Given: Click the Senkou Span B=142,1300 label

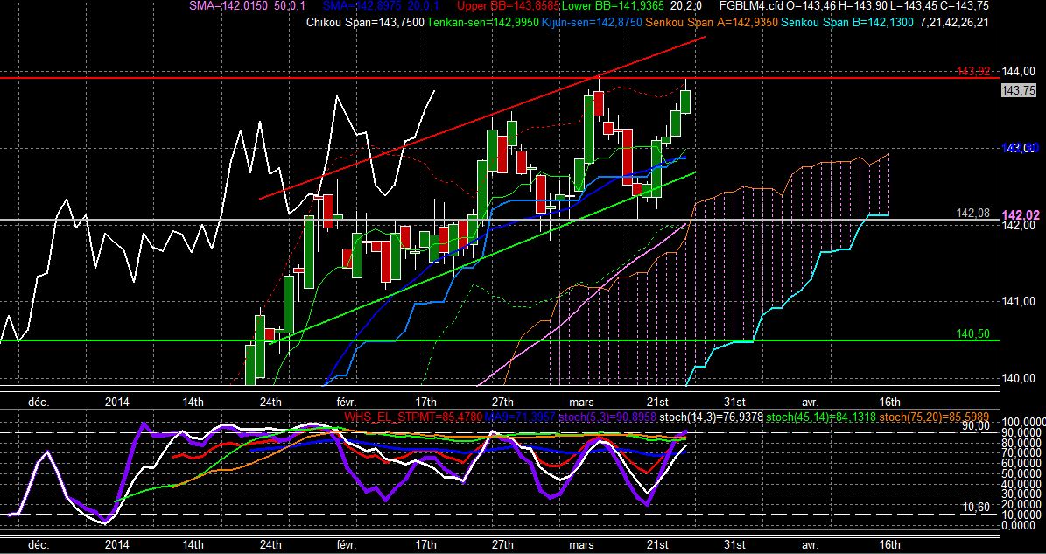Looking at the screenshot, I should click(x=848, y=22).
